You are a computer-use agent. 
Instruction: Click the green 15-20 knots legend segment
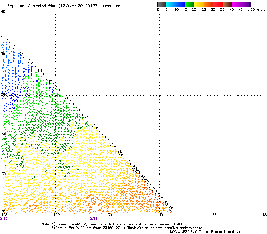[190, 4]
